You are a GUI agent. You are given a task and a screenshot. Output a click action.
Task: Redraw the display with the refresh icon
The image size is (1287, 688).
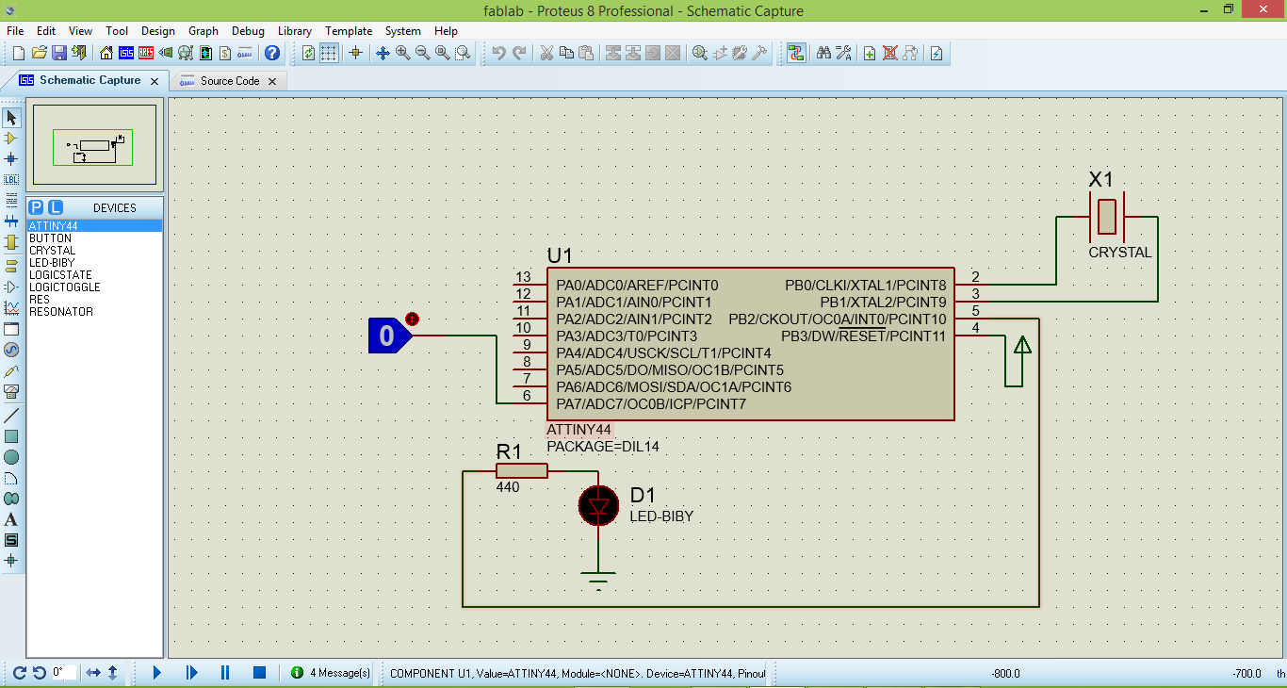(x=309, y=53)
